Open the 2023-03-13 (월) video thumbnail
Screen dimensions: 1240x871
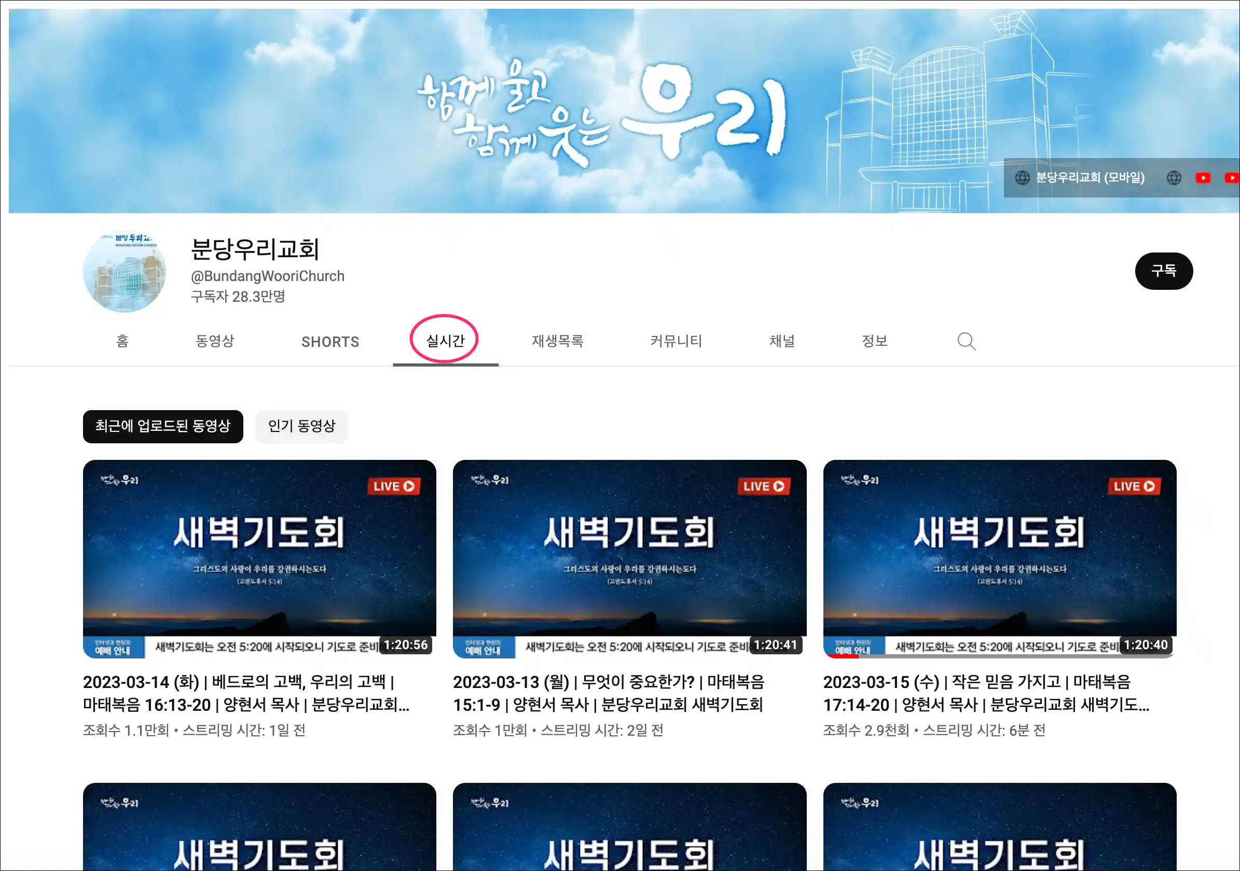pyautogui.click(x=630, y=559)
